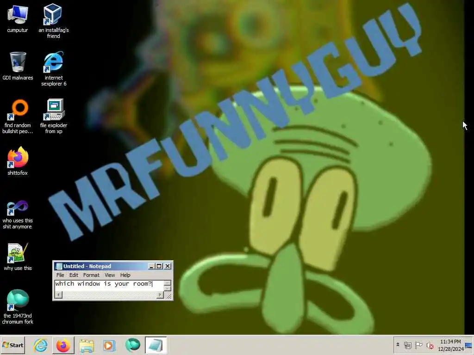Click the Notepad resize grip corner
Image resolution: width=474 pixels, height=355 pixels.
[168, 295]
